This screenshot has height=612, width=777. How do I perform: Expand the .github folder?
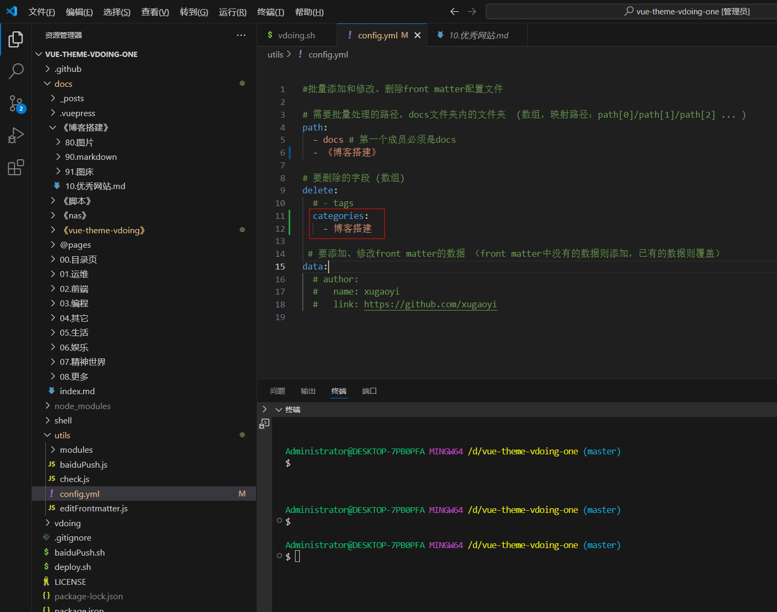(144, 69)
